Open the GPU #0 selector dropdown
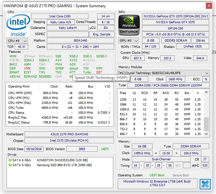Screen dimensions: 216x194 click(129, 41)
